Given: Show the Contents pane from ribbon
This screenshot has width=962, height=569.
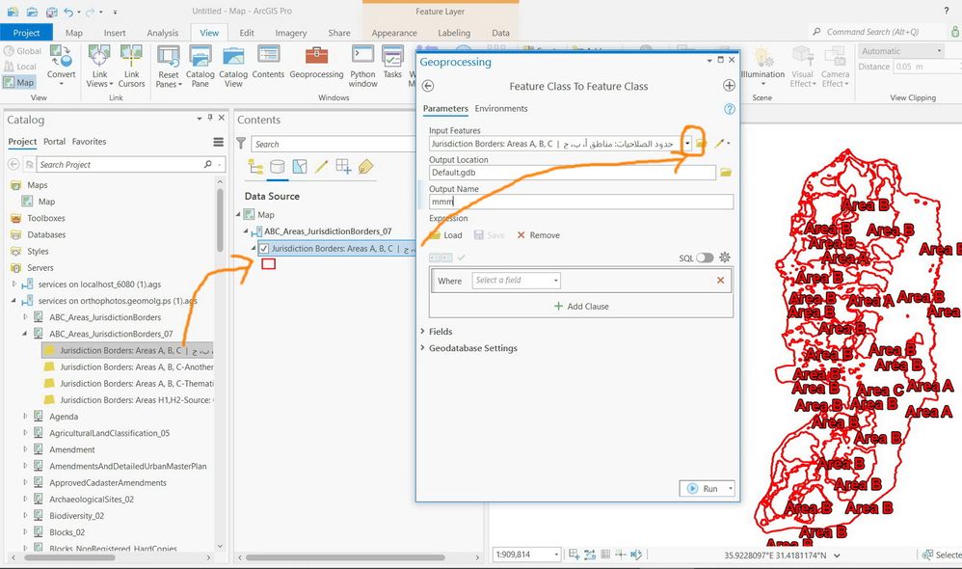Looking at the screenshot, I should 268,63.
